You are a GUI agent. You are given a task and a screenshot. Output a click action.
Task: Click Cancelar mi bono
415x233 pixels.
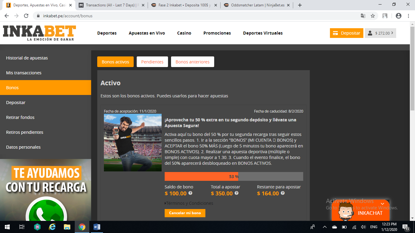185,213
